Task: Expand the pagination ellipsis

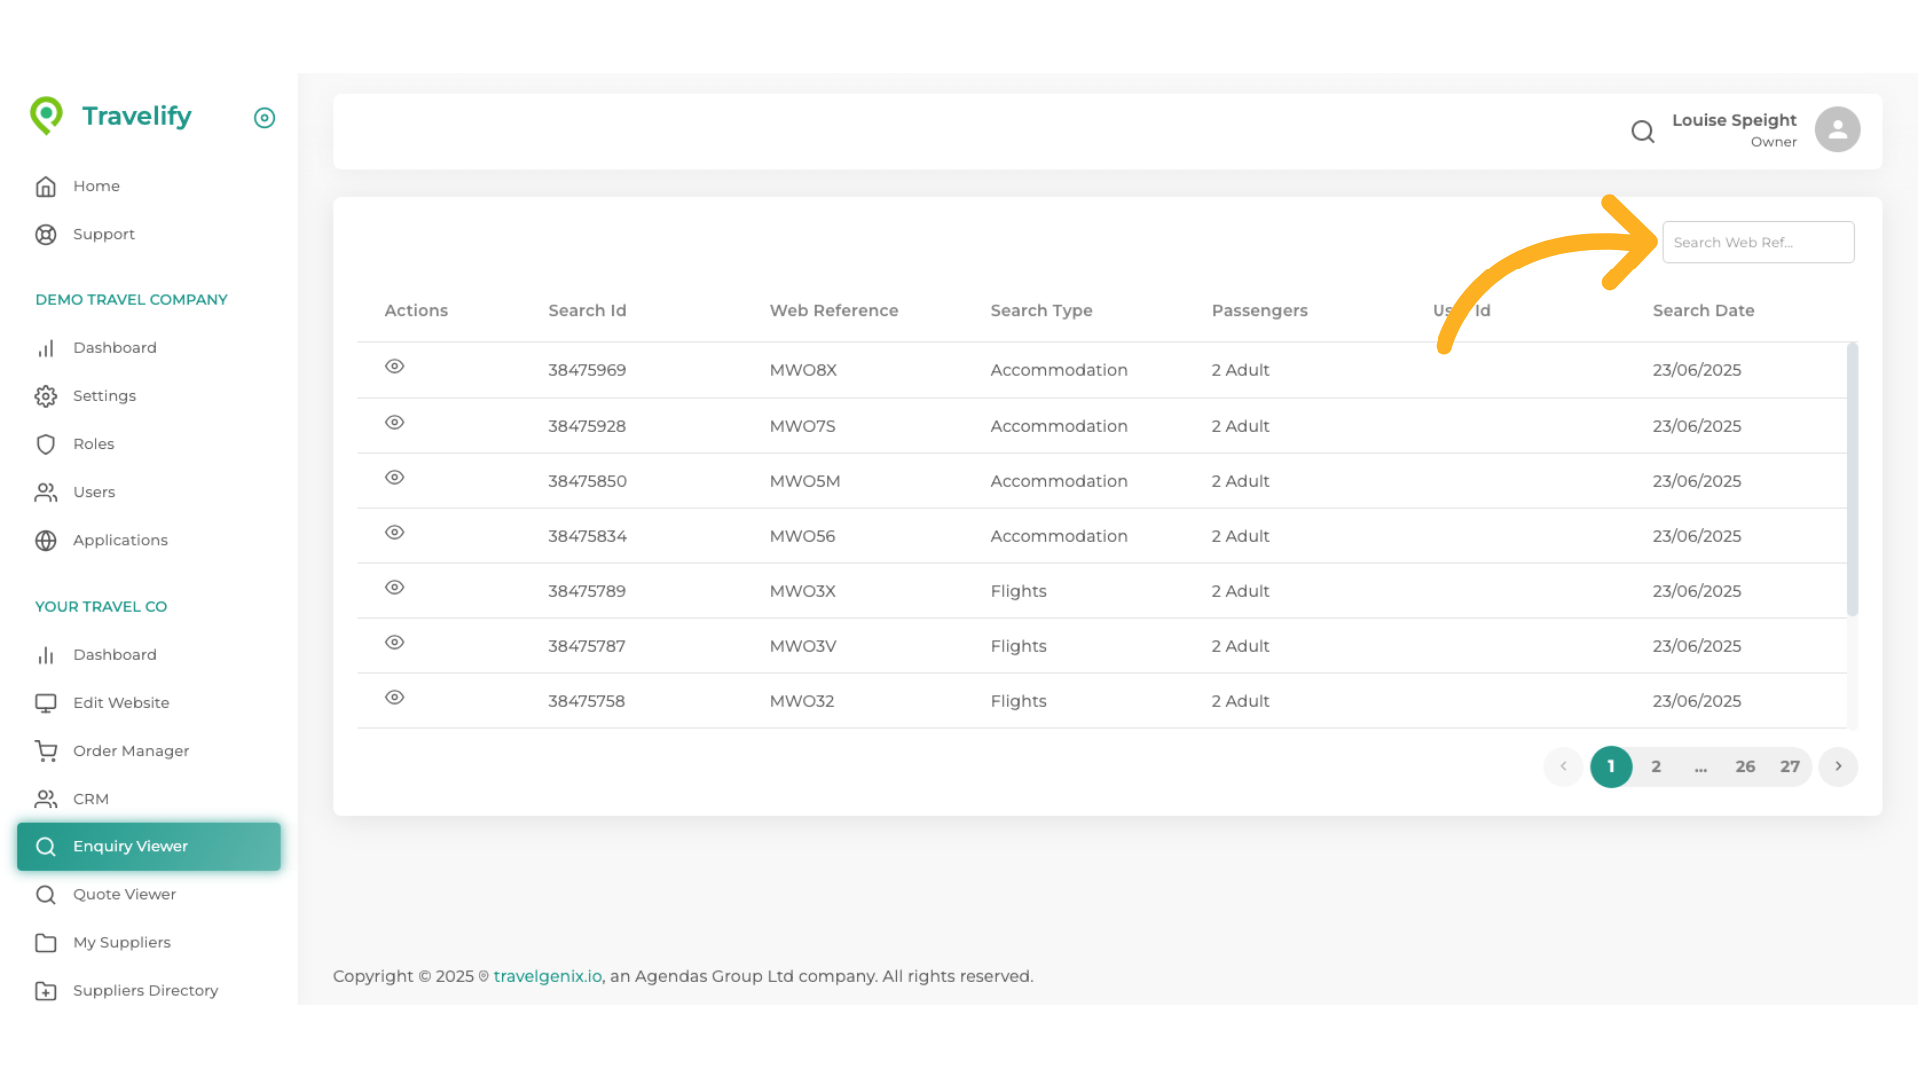Action: coord(1701,767)
